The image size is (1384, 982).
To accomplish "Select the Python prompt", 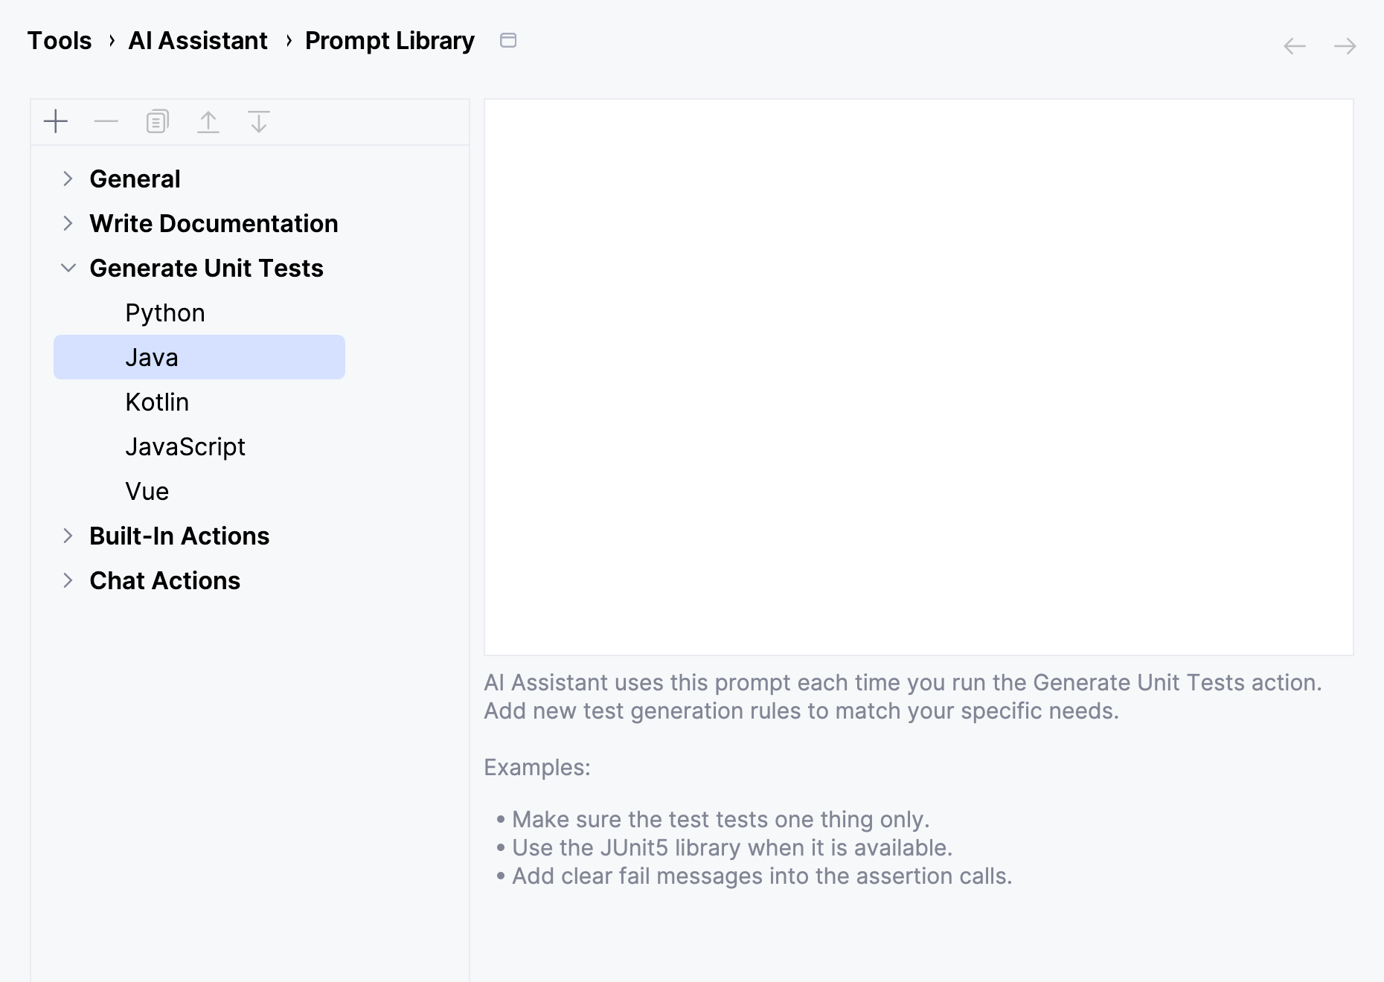I will (164, 312).
